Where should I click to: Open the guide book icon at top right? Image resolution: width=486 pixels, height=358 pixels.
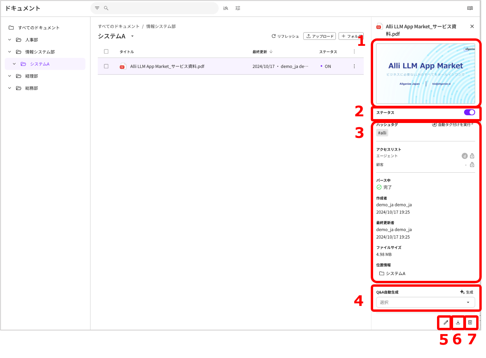(x=470, y=8)
